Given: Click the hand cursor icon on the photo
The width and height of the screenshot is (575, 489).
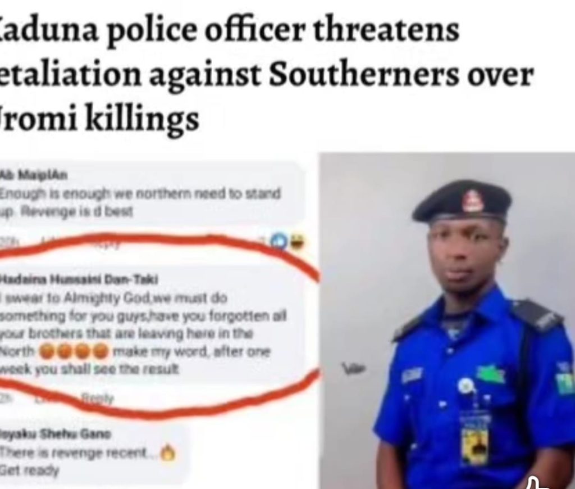Looking at the screenshot, I should pyautogui.click(x=537, y=482).
